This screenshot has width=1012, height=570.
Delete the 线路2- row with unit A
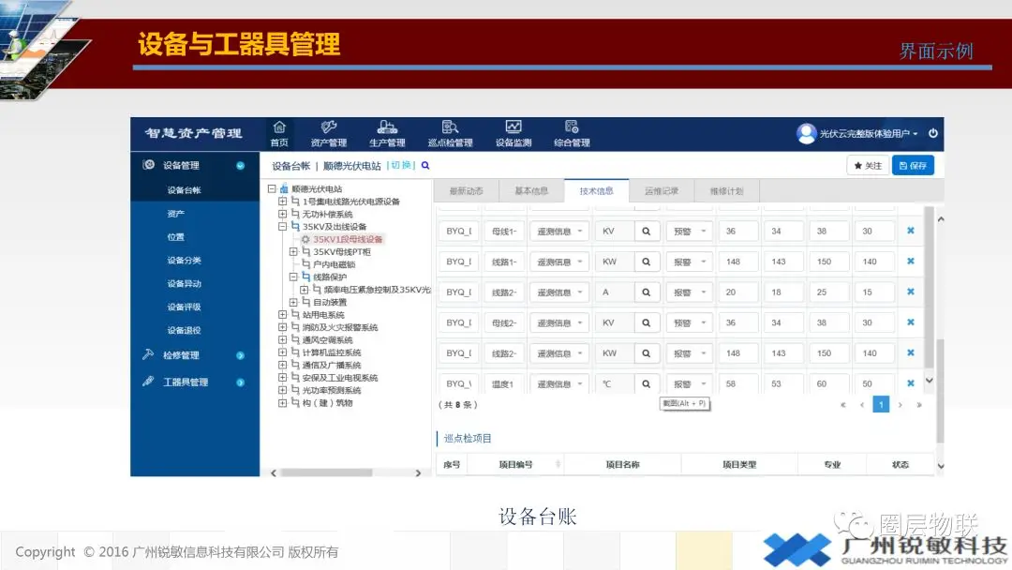(911, 292)
